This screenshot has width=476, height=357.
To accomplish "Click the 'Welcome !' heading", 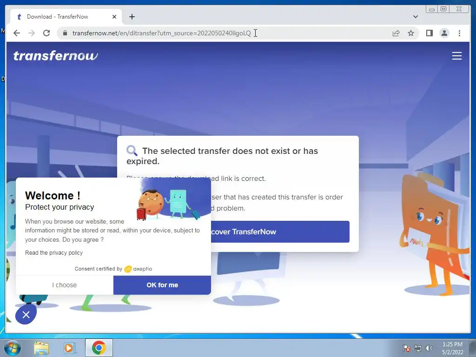I will pyautogui.click(x=53, y=196).
